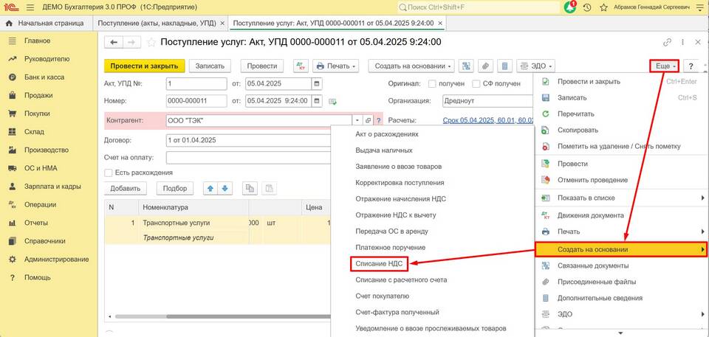The image size is (709, 337).
Task: Open Расчеты Срок 05.04.2025 link
Action: [488, 121]
